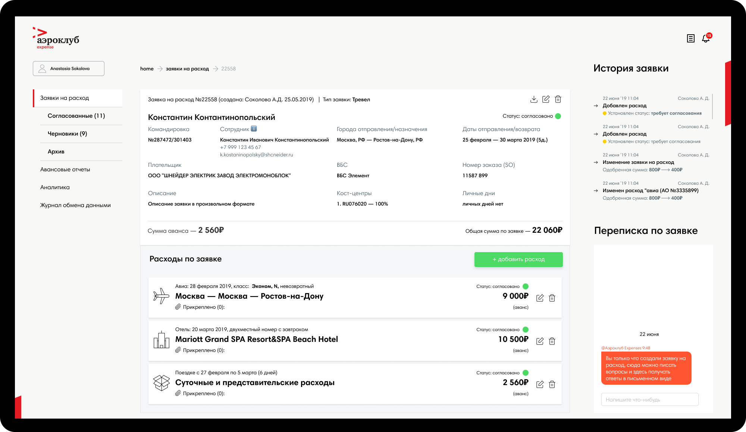The width and height of the screenshot is (746, 432).
Task: Open Anastasia Sokolova user profile
Action: pos(69,69)
